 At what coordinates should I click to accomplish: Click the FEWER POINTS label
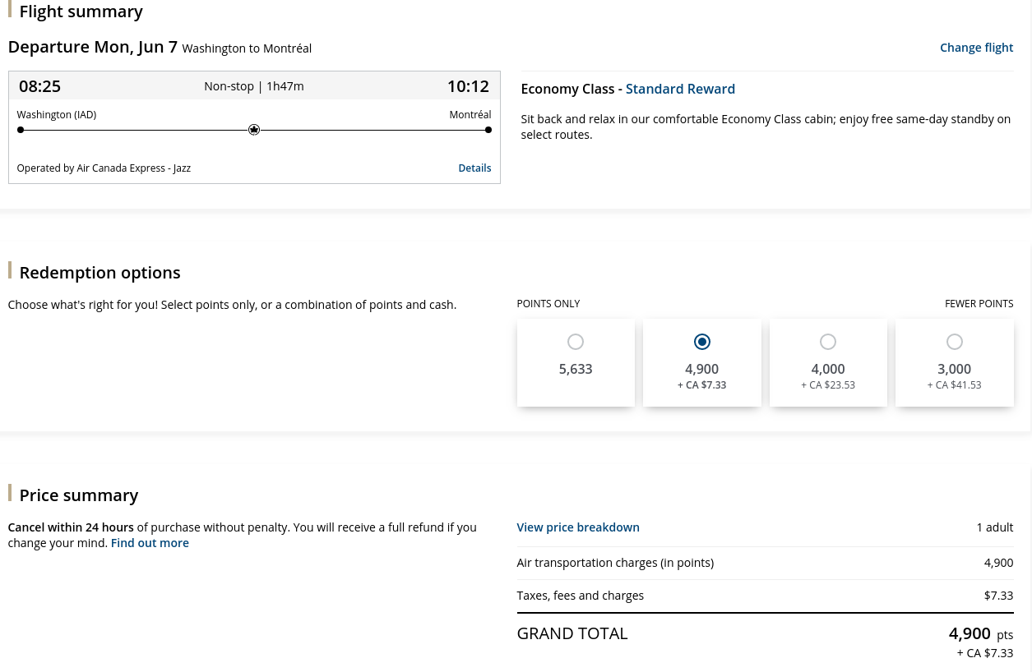pyautogui.click(x=979, y=304)
